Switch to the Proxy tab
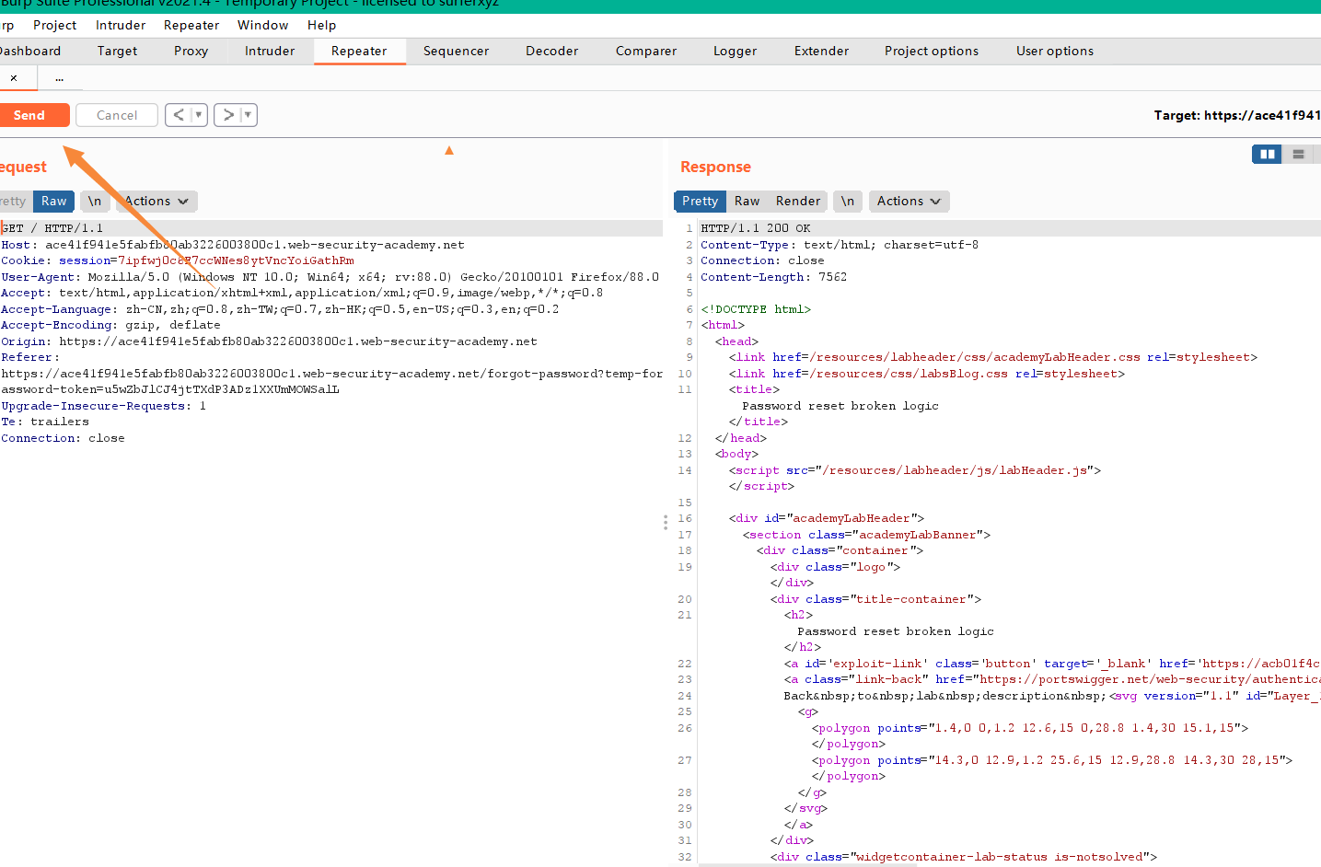The width and height of the screenshot is (1321, 867). 191,51
